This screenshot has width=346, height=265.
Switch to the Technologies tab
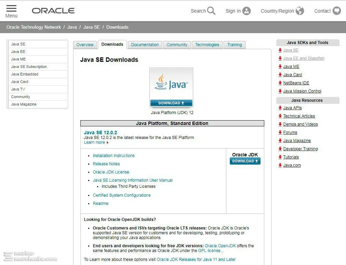pyautogui.click(x=207, y=45)
